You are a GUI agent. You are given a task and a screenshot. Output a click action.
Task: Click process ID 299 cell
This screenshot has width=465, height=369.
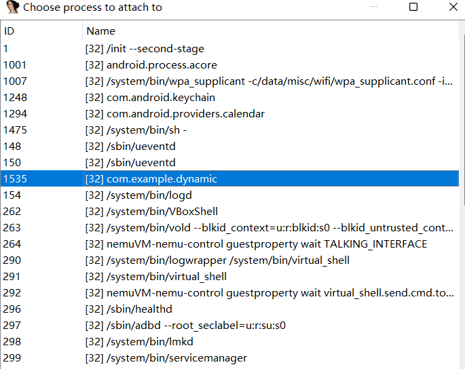[12, 358]
